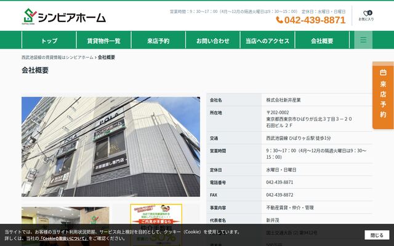Click the 所在地 row label

coord(216,113)
